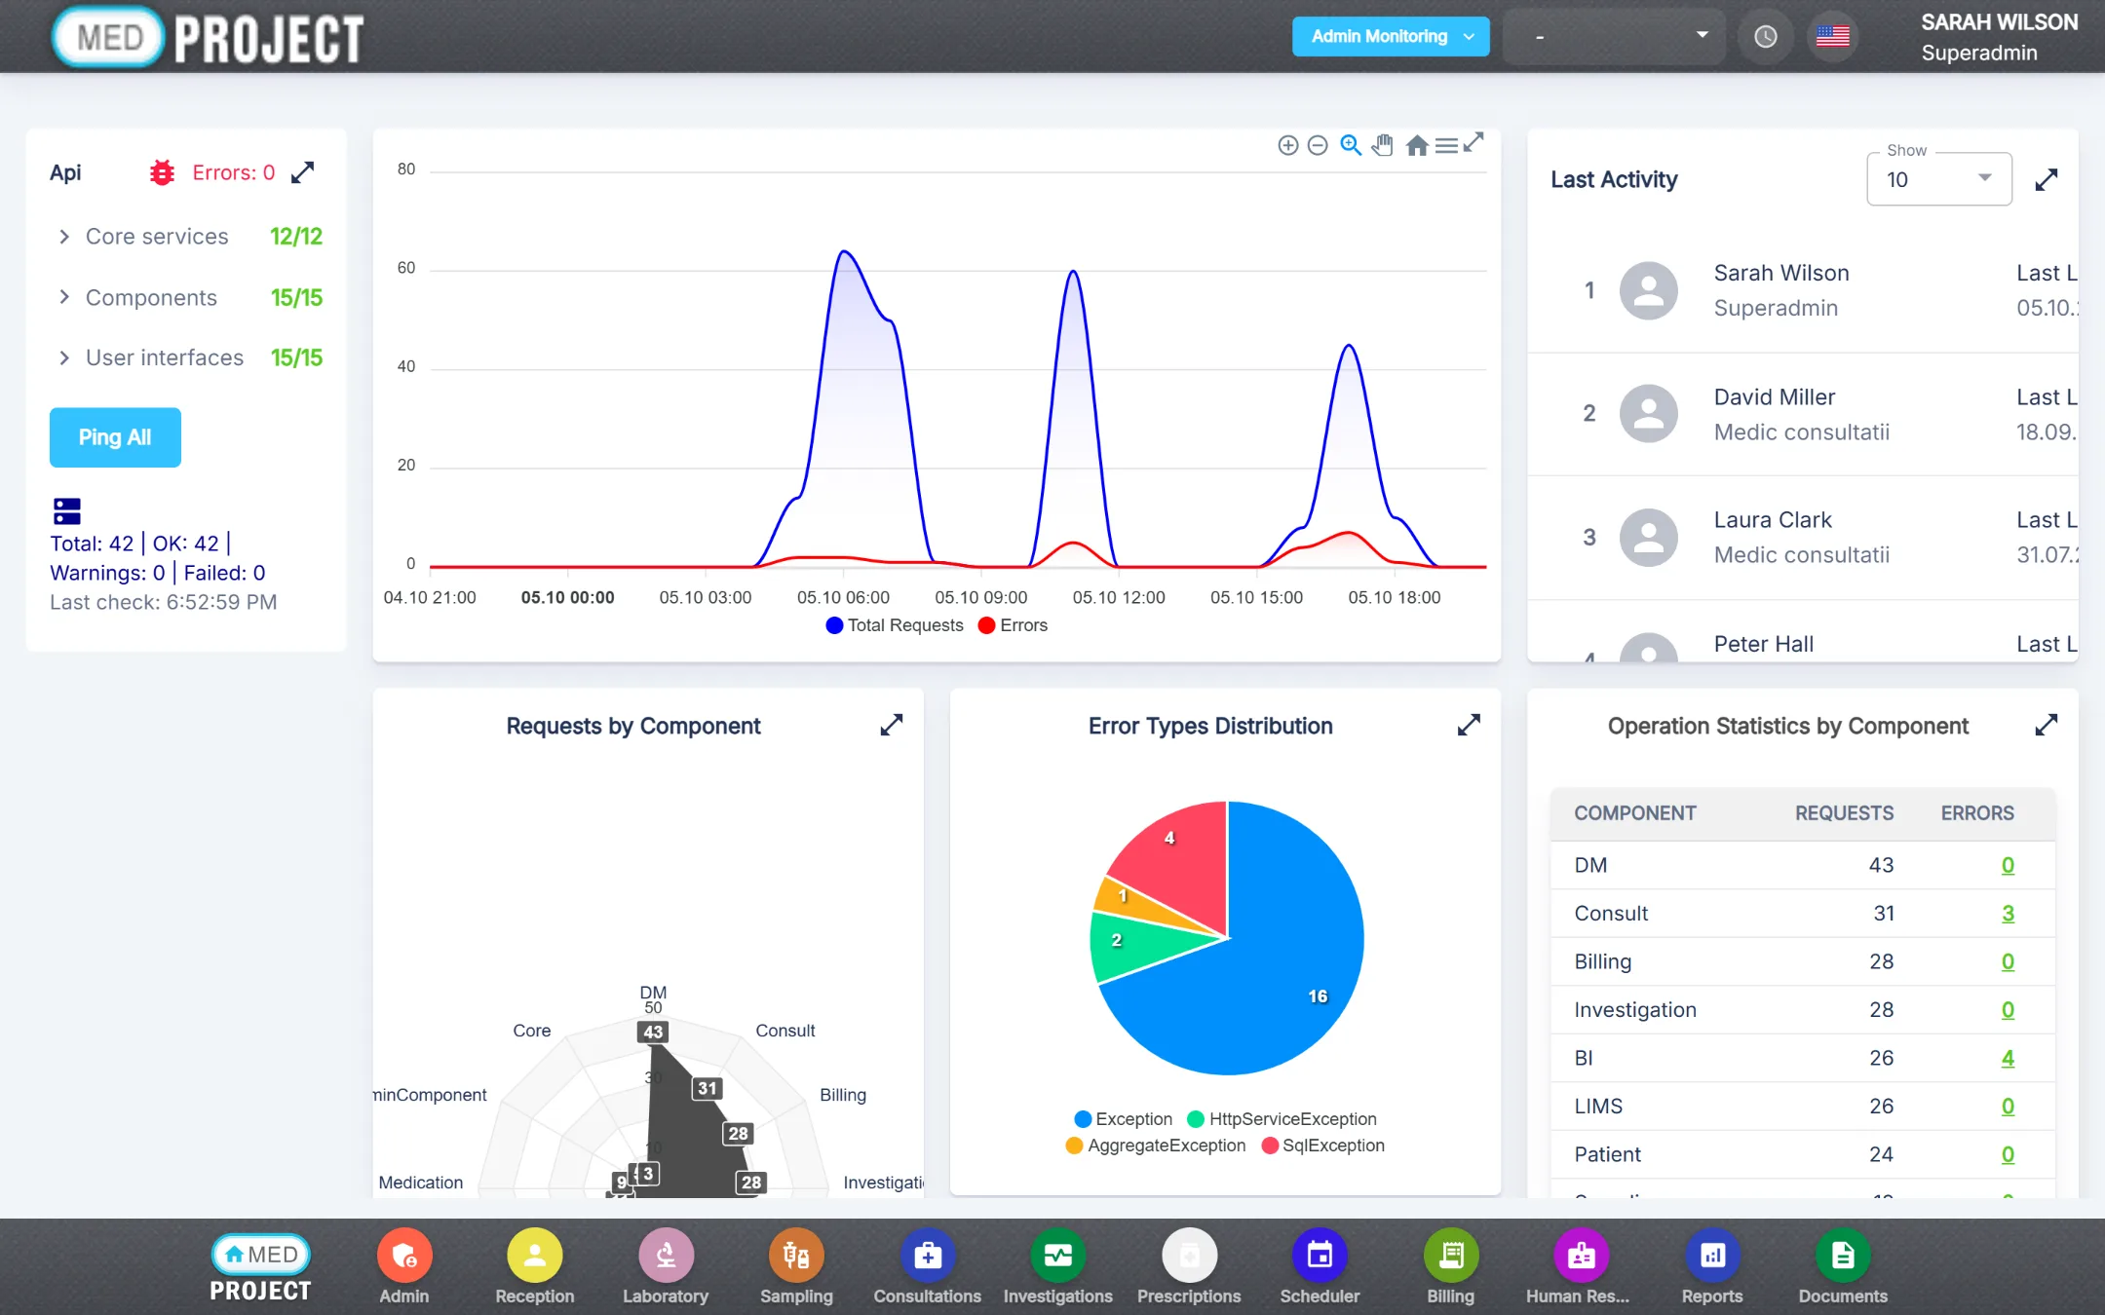Click the zoom in icon on chart toolbar

click(1287, 145)
